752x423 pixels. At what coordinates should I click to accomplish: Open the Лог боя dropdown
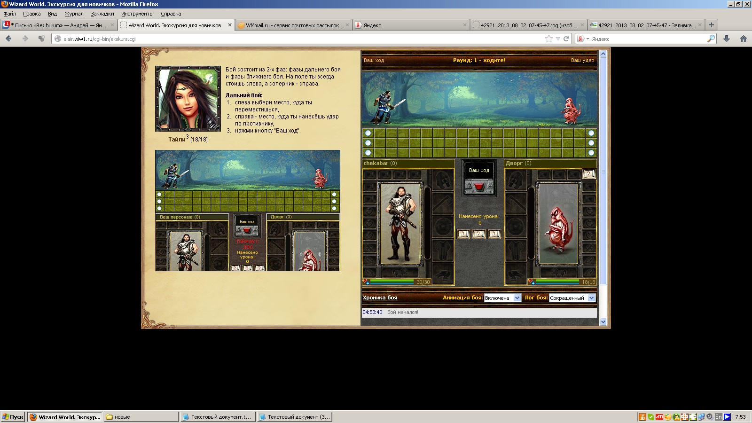coord(572,298)
